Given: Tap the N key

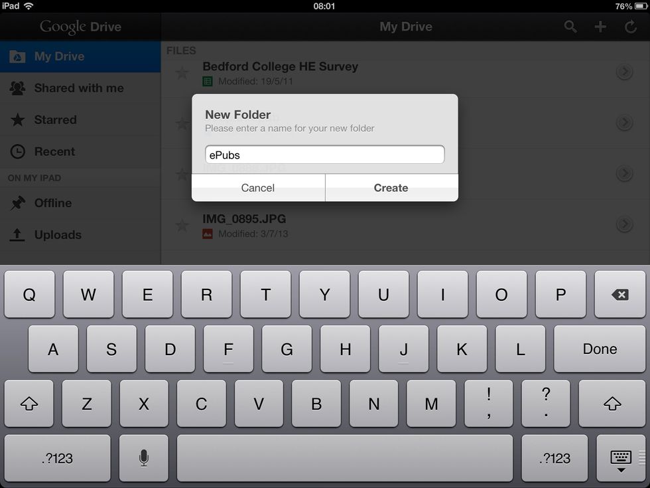Looking at the screenshot, I should [374, 404].
